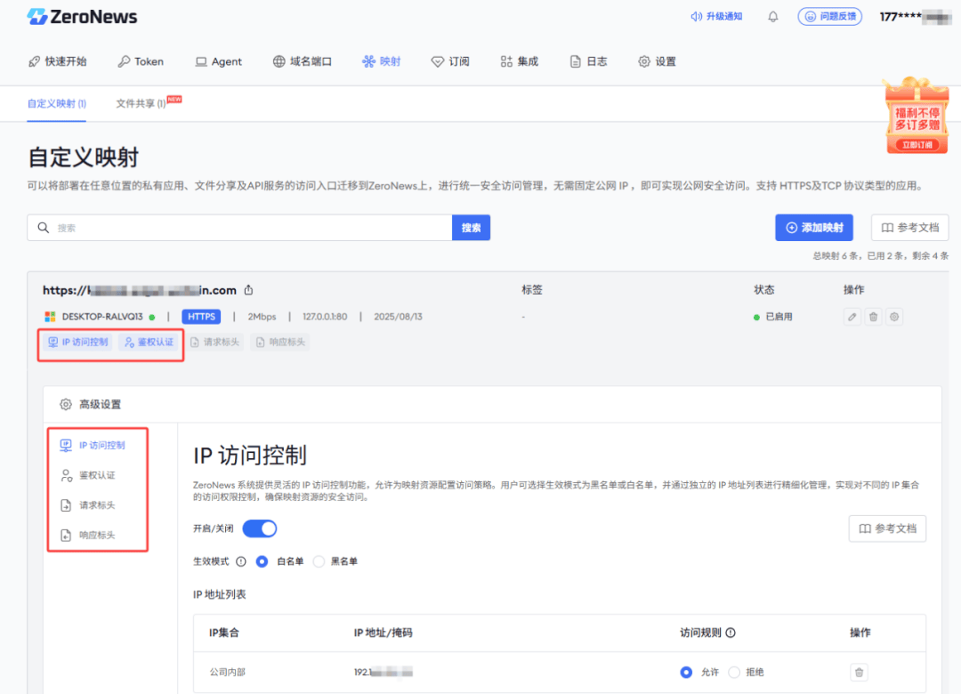Viewport: 961px width, 694px height.
Task: Open mapping settings gear icon
Action: click(x=894, y=317)
